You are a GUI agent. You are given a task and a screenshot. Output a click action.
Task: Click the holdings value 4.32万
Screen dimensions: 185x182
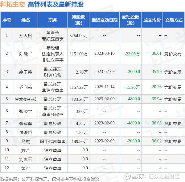click(82, 123)
